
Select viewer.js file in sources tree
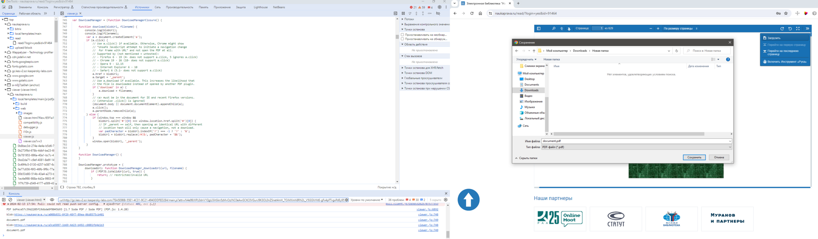(29, 137)
